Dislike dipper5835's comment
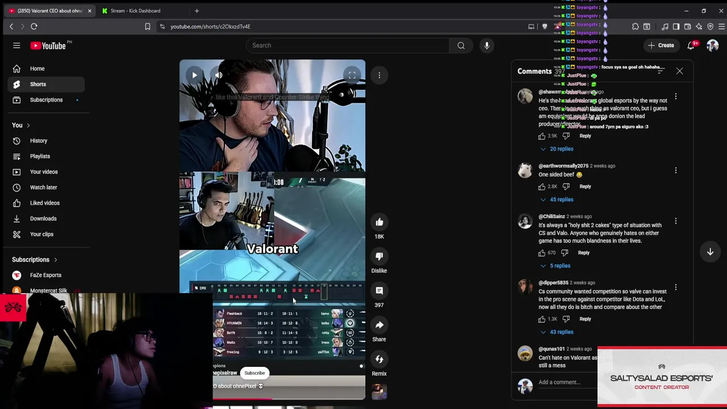The image size is (727, 409). 566,319
